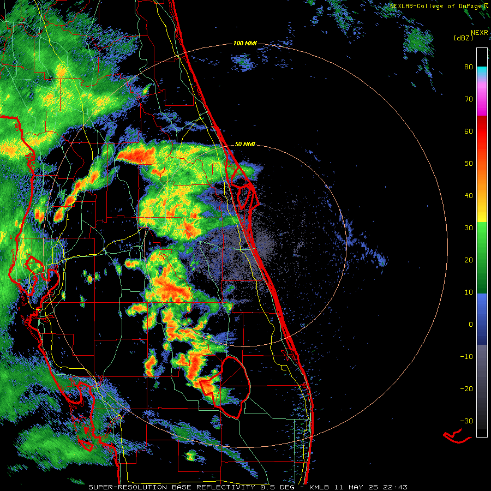Click the 0 dBZ scale value
This screenshot has width=491, height=491.
point(471,325)
